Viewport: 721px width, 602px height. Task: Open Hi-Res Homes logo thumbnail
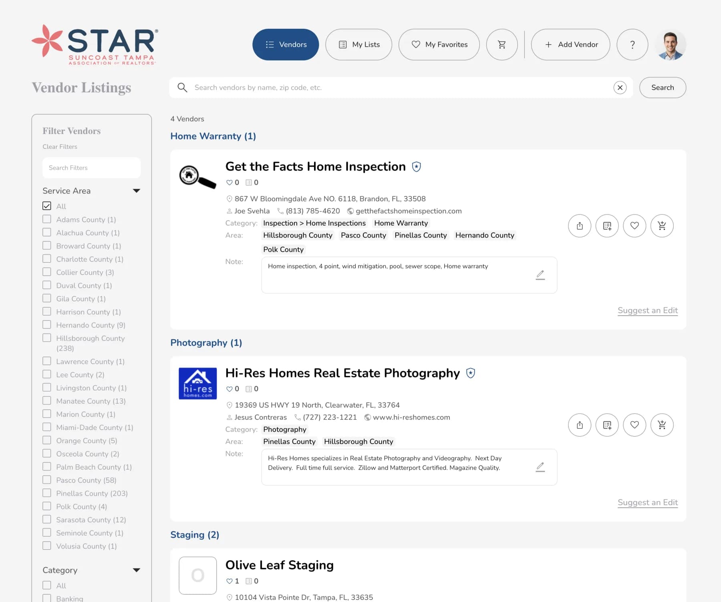pyautogui.click(x=197, y=383)
